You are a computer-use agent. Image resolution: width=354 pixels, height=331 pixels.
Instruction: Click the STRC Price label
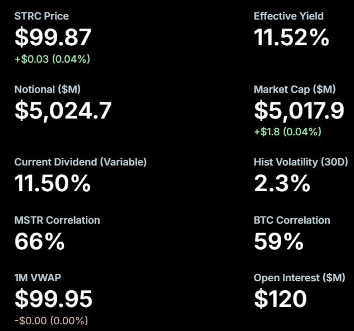[x=41, y=16]
